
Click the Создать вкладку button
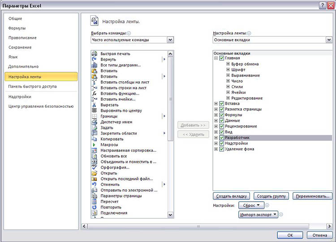[231, 196]
